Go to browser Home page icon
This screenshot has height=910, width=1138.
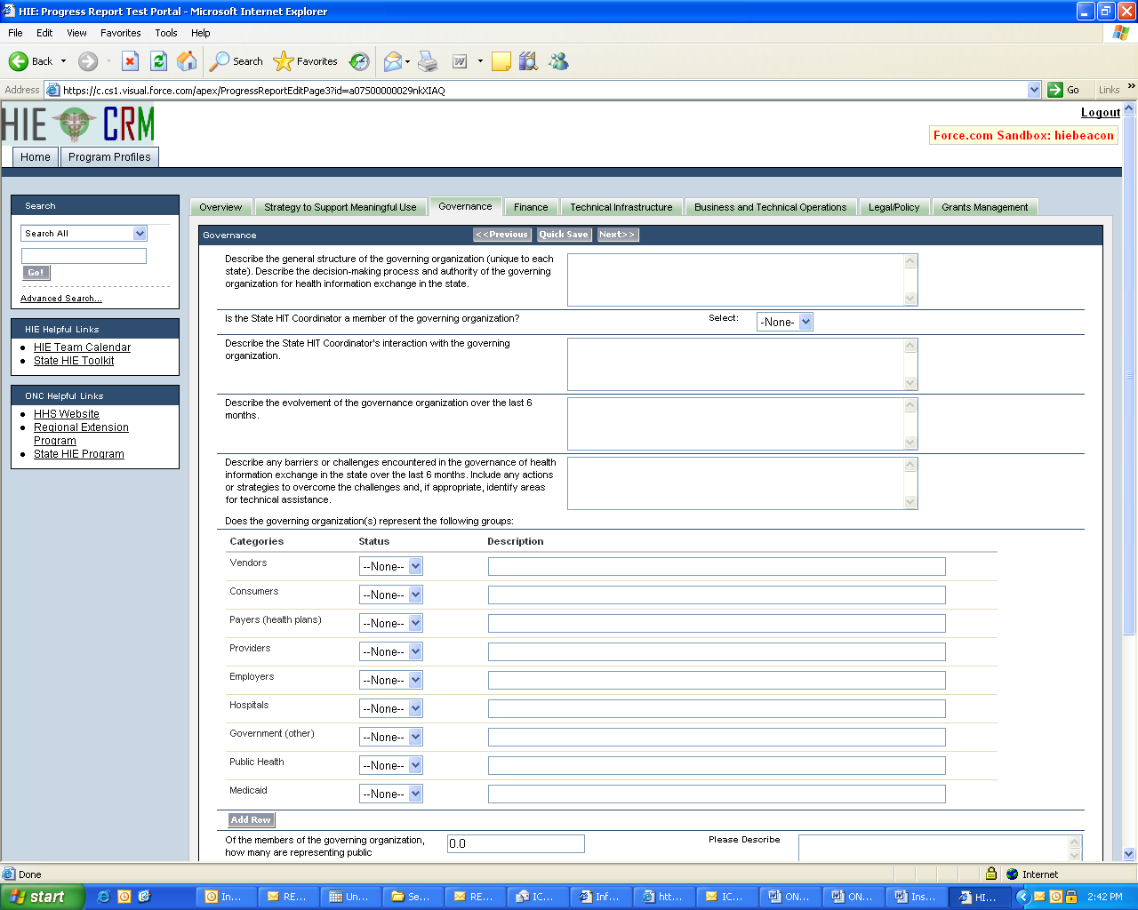pos(187,61)
